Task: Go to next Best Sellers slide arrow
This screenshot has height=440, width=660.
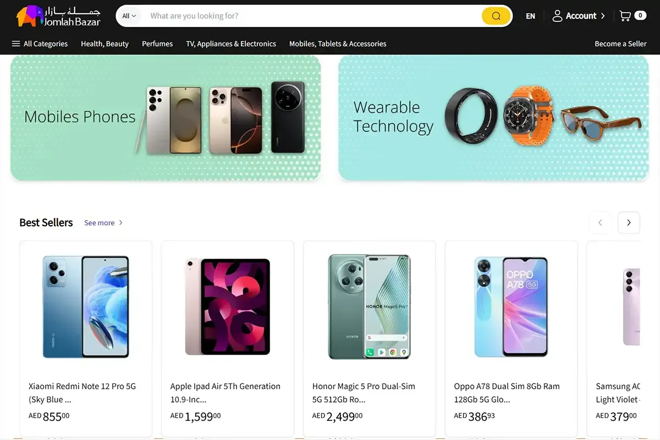Action: click(629, 223)
